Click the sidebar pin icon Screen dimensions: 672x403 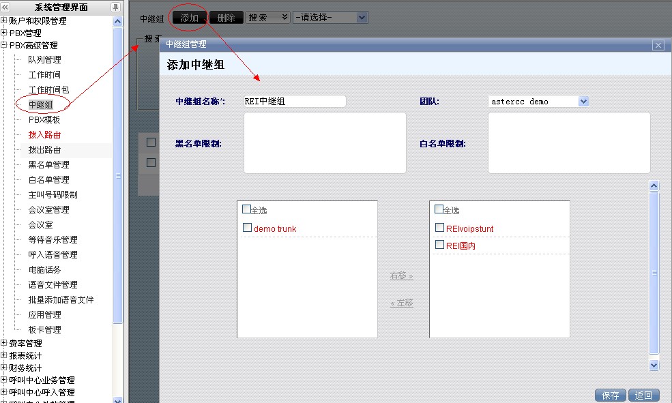coord(115,7)
